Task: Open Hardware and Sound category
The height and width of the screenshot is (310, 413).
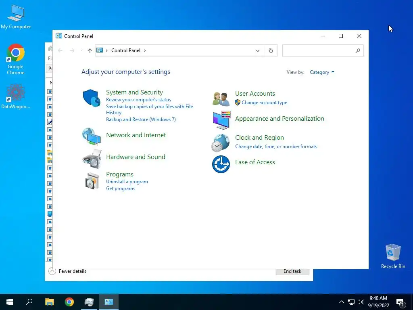Action: [136, 157]
